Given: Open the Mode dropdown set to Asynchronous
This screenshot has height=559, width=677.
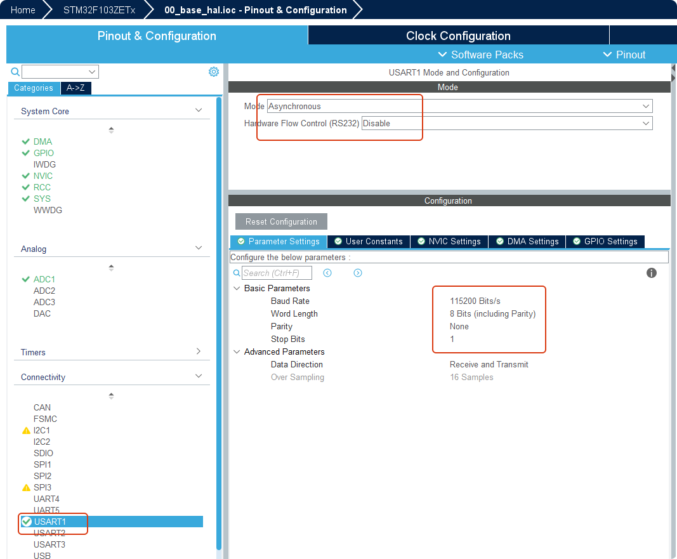Looking at the screenshot, I should coord(460,106).
